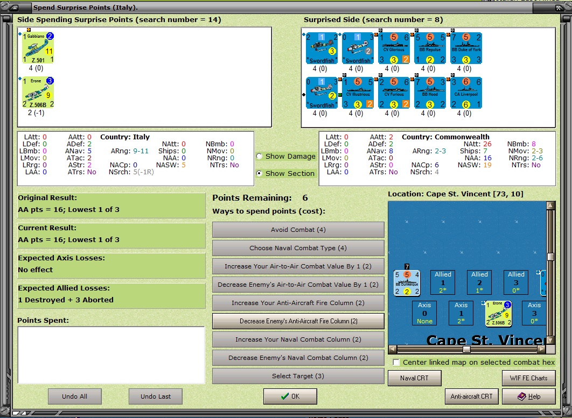Click Decrease Enemy's Naval Combat Column
The image size is (572, 418).
click(x=298, y=358)
